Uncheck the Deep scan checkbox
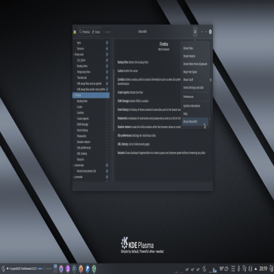274x274 pixels. [x=107, y=54]
